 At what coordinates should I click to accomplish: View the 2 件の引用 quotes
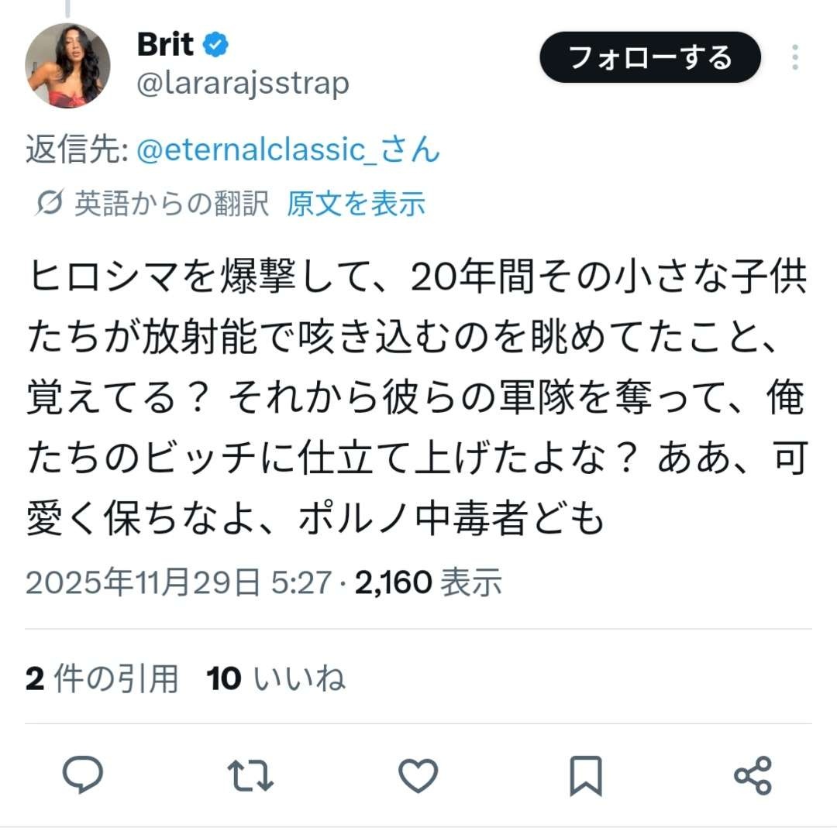[102, 678]
